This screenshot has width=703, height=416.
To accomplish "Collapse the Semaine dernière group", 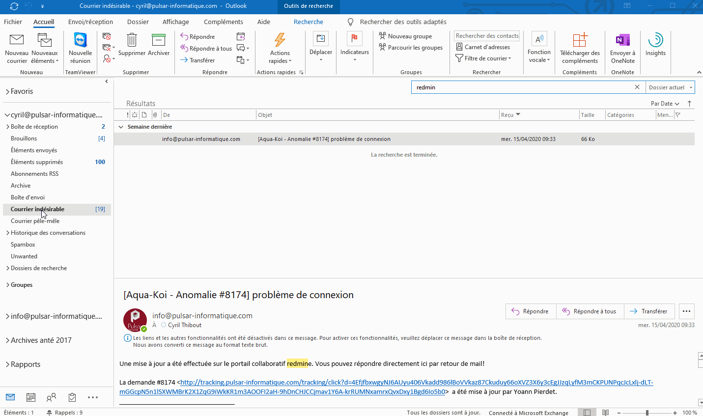I will tap(121, 127).
